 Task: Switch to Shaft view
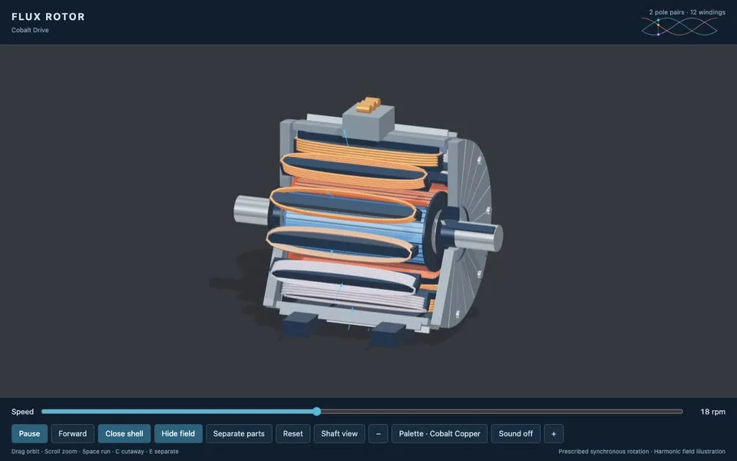(339, 433)
